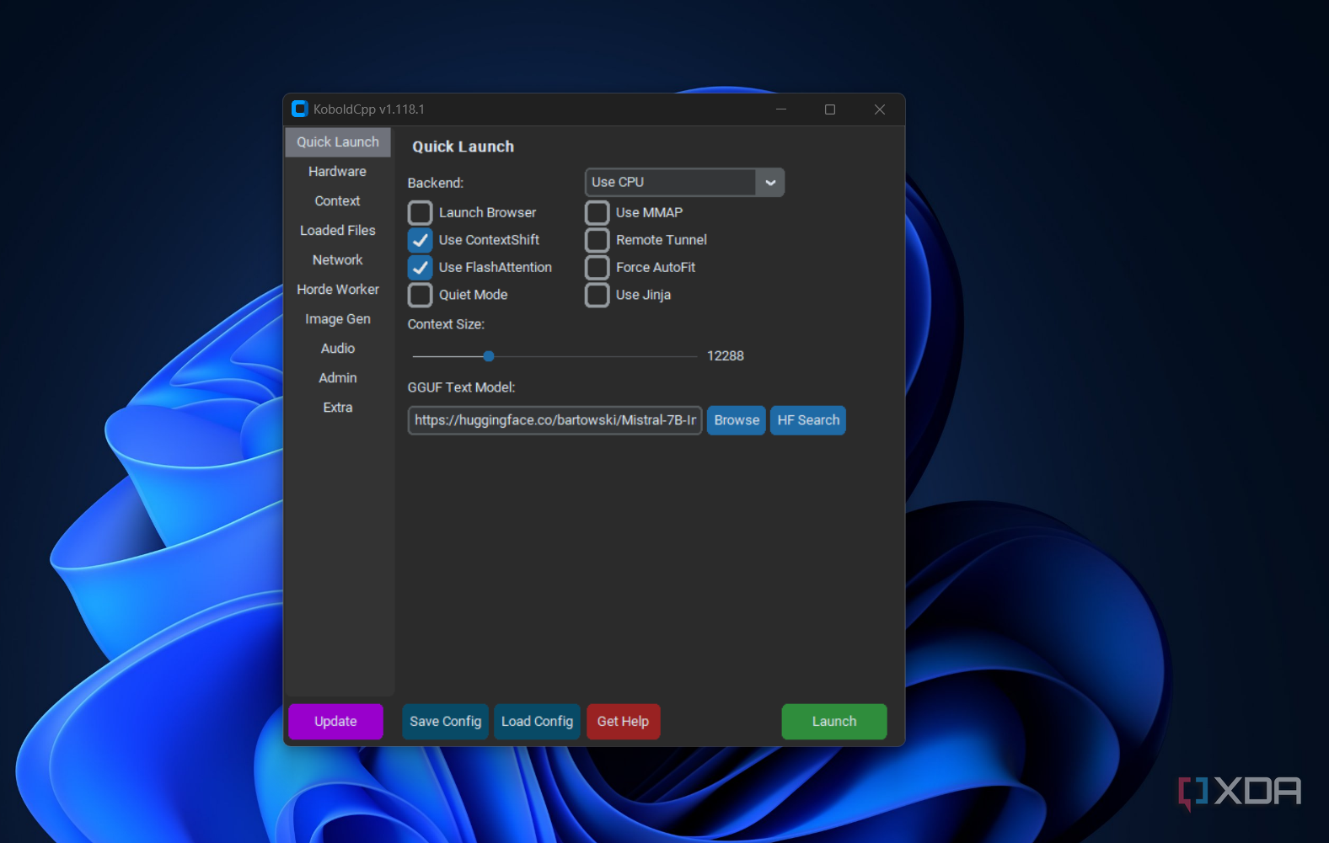Click the purple Update button

tap(335, 722)
